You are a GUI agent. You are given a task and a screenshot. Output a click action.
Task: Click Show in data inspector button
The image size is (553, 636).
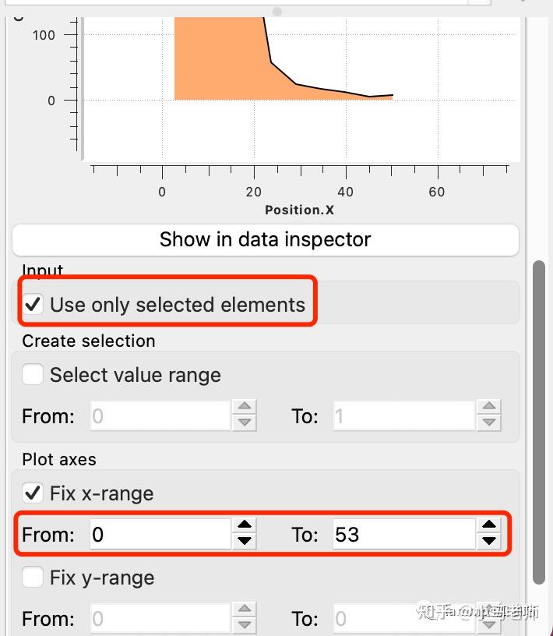265,239
